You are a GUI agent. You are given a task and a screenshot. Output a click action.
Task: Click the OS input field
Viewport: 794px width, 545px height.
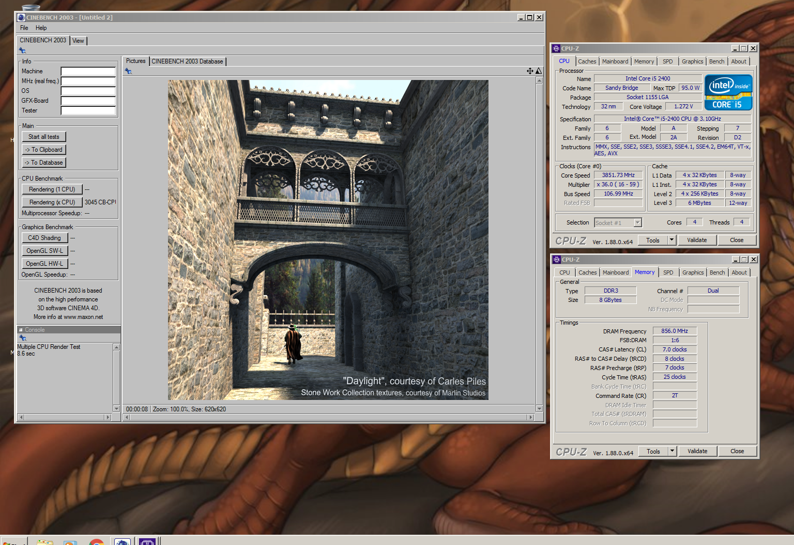[88, 91]
